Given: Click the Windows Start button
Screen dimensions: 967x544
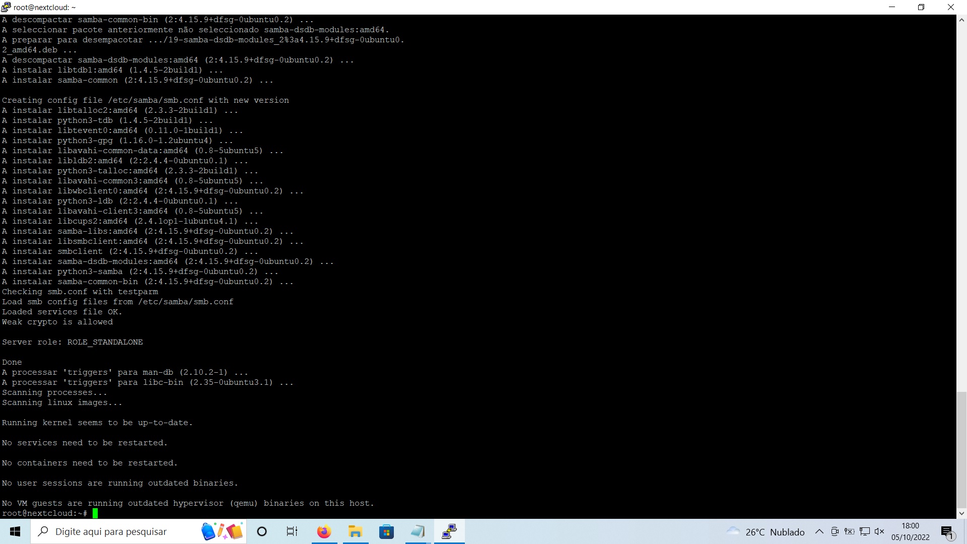Looking at the screenshot, I should (x=15, y=531).
